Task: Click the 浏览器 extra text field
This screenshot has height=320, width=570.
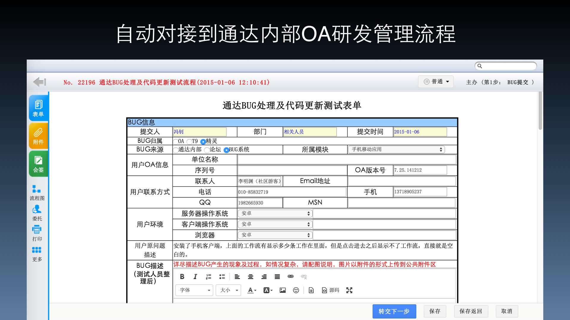Action: tap(384, 235)
